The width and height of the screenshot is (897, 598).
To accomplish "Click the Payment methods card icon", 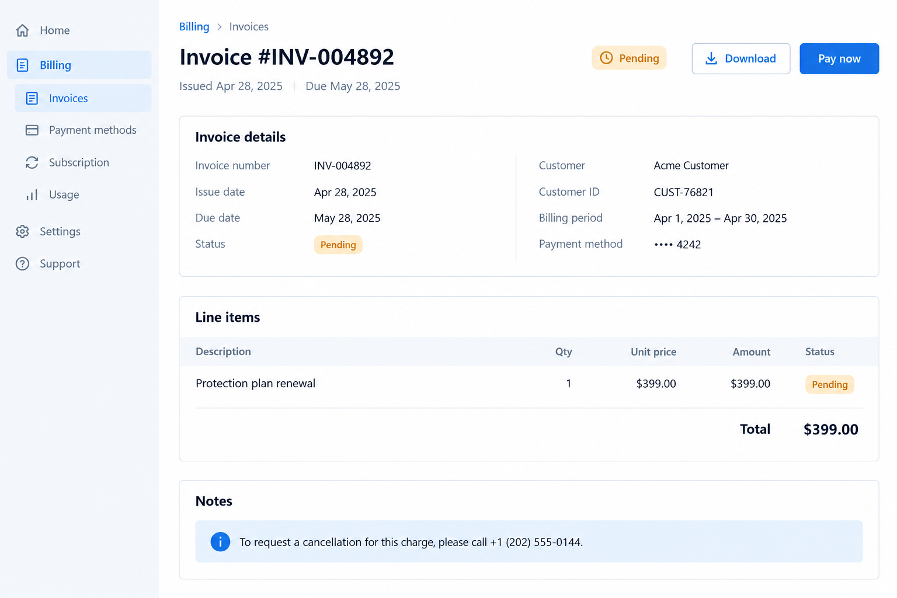I will coord(32,130).
